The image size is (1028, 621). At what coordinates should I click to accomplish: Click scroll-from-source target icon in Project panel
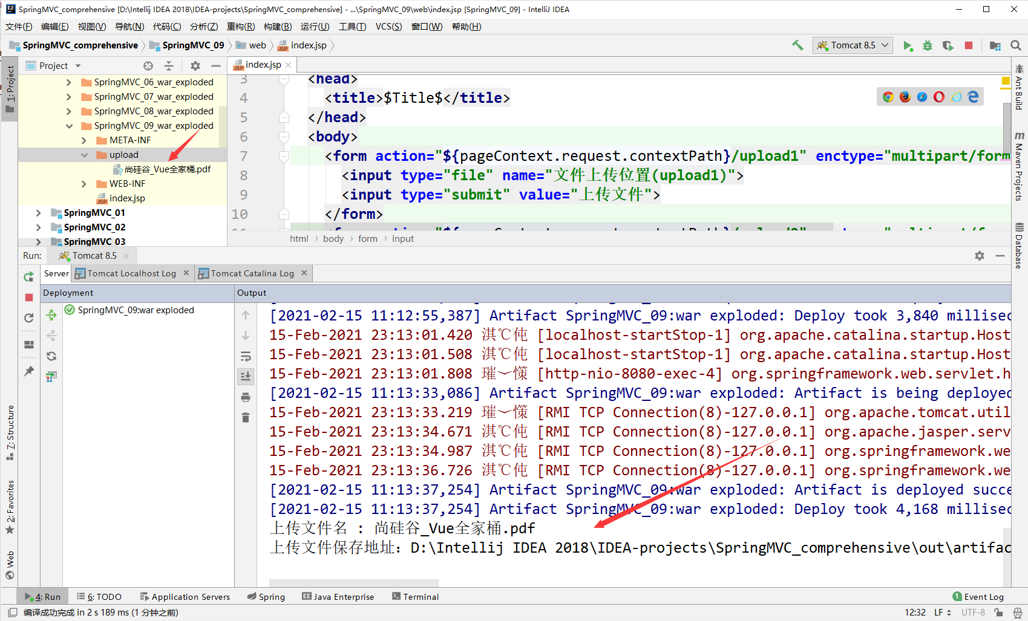coord(148,66)
